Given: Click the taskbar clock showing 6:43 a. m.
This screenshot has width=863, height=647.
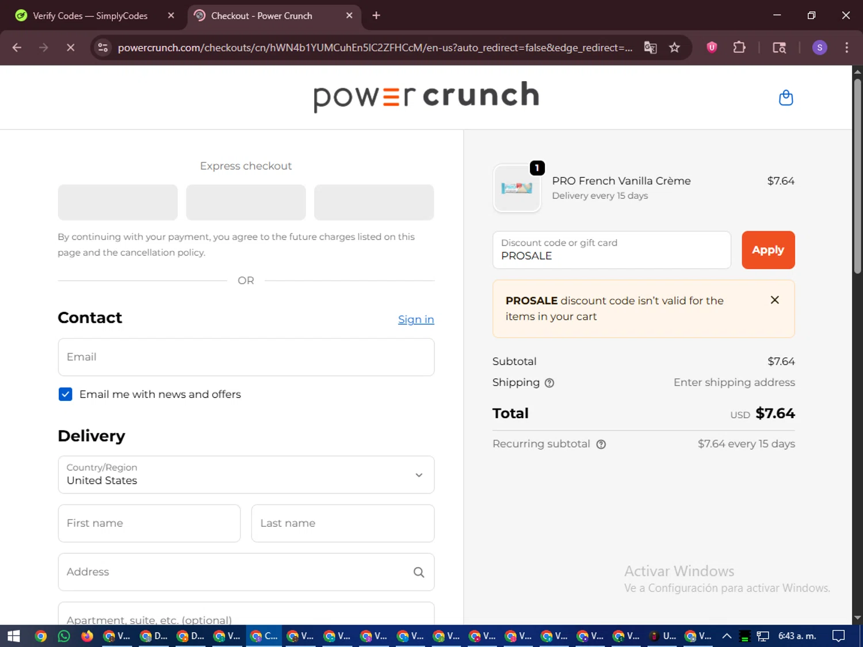Looking at the screenshot, I should tap(797, 636).
